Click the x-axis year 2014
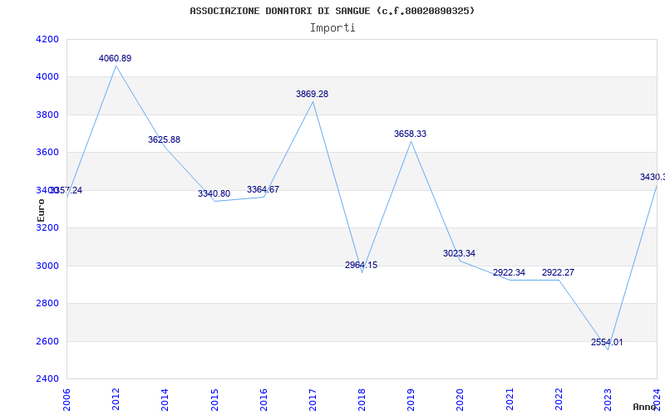Screen dimensions: 665x415 pos(165,399)
